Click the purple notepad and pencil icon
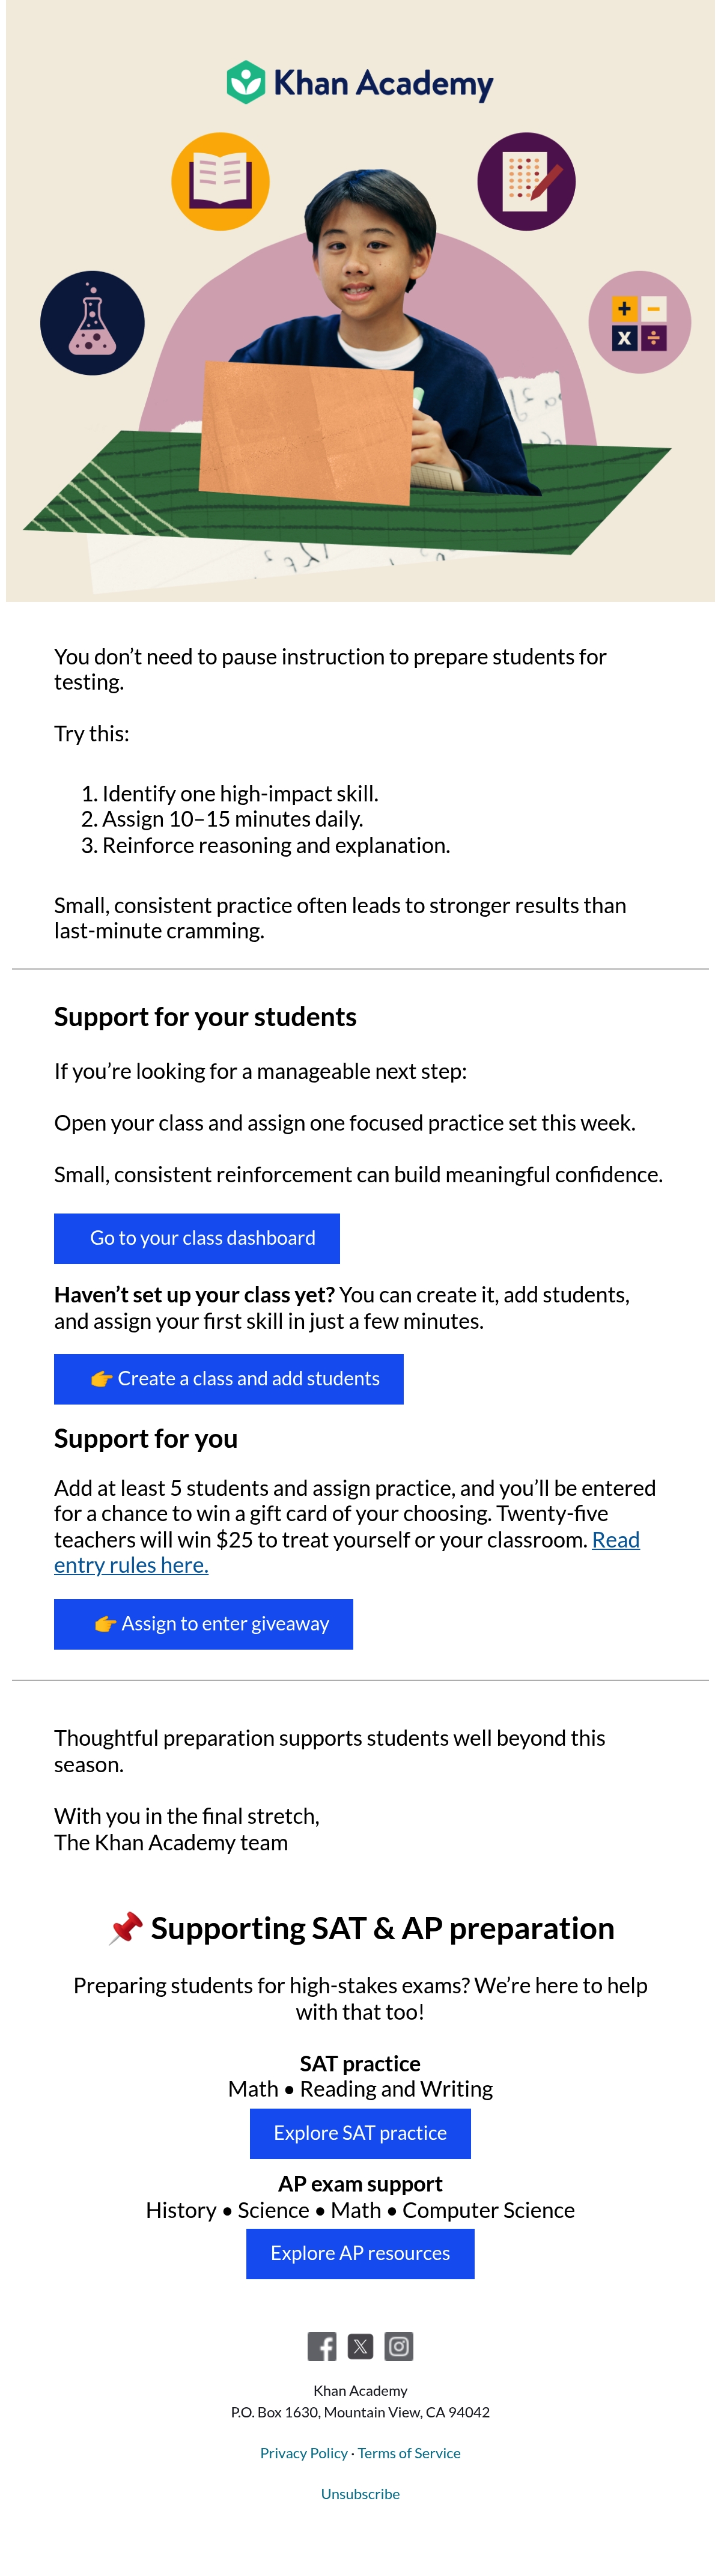Screen dimensions: 721x2576 coord(526,181)
